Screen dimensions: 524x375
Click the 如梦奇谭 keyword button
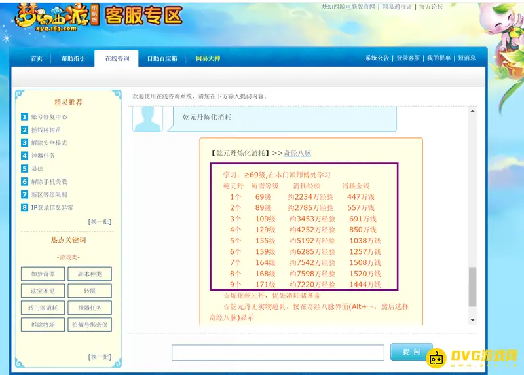(43, 274)
